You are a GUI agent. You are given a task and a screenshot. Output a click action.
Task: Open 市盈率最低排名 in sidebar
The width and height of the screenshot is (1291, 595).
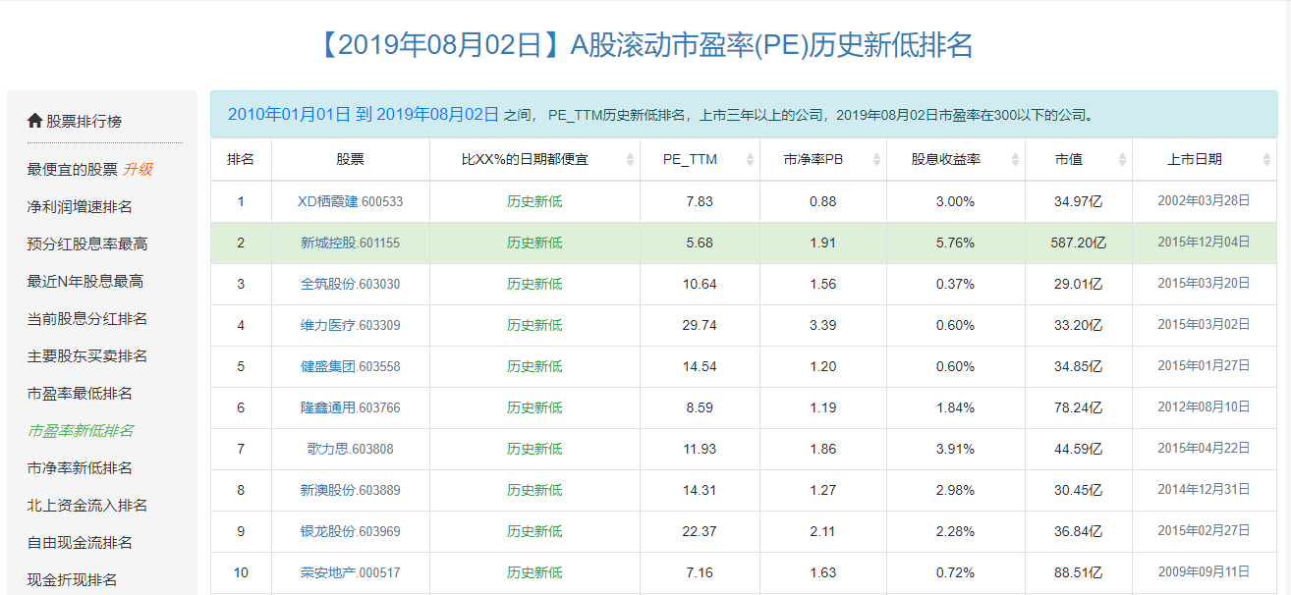coord(80,393)
